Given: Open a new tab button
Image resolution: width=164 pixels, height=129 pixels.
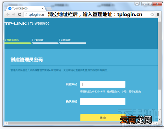Looking at the screenshot, I should click(49, 9).
